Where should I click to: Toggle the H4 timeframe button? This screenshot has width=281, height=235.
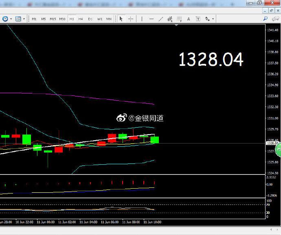pos(81,19)
